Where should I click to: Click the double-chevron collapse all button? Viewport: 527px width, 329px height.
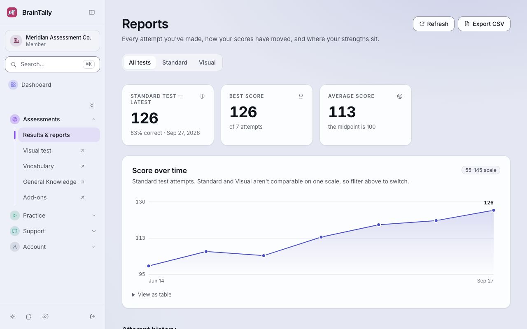click(x=92, y=105)
